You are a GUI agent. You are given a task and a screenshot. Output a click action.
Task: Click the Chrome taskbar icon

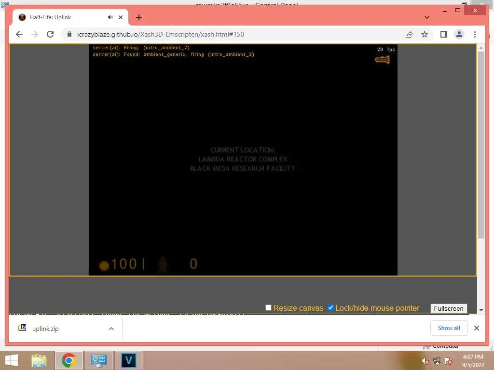pos(69,360)
